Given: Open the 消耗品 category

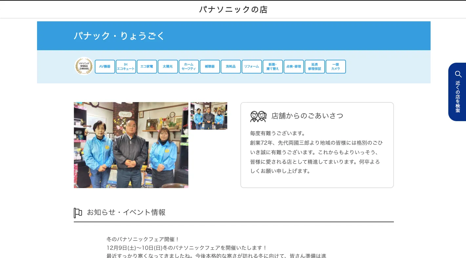Looking at the screenshot, I should (231, 67).
